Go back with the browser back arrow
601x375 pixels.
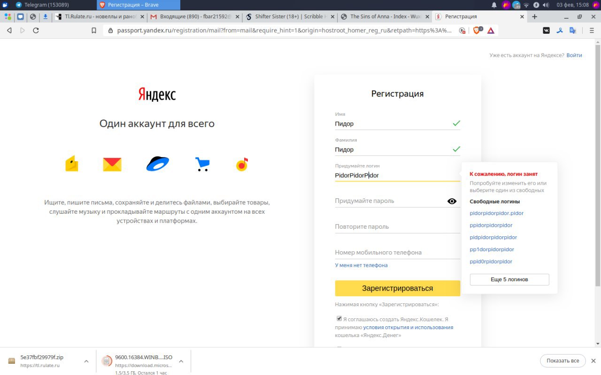(9, 30)
